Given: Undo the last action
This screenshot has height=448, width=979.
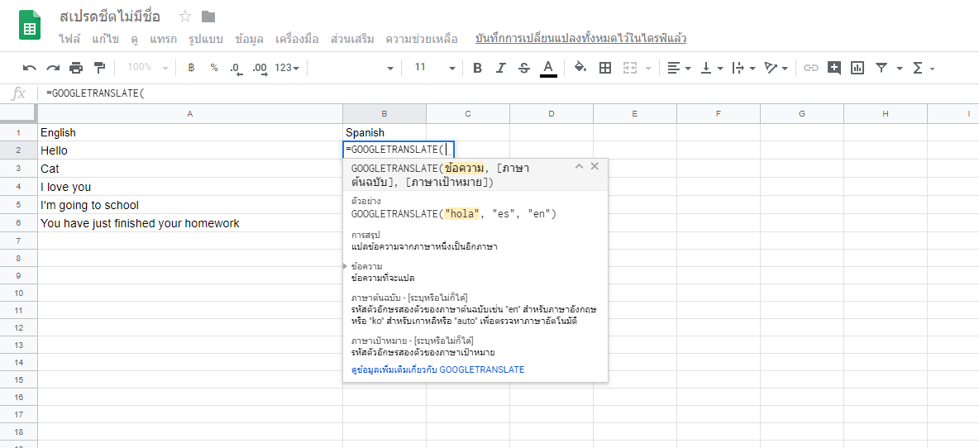Looking at the screenshot, I should click(x=29, y=68).
